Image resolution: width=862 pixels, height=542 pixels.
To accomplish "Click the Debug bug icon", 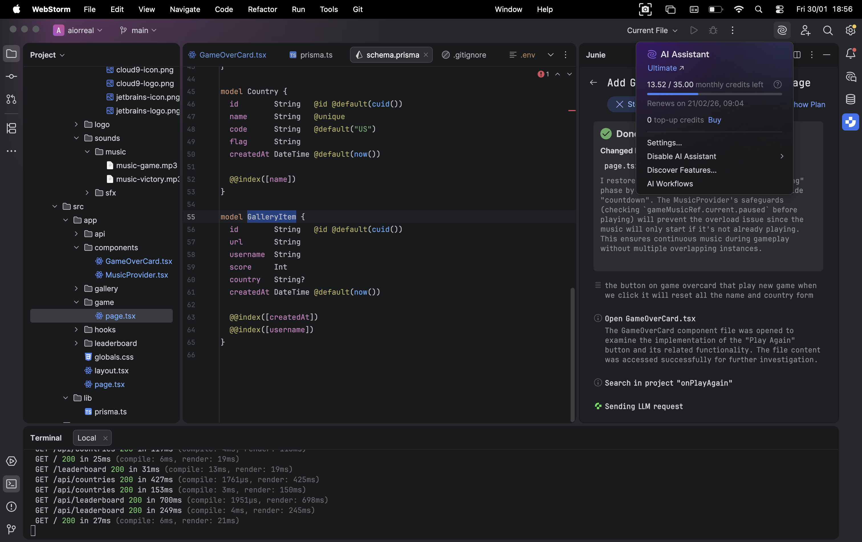I will pyautogui.click(x=713, y=30).
